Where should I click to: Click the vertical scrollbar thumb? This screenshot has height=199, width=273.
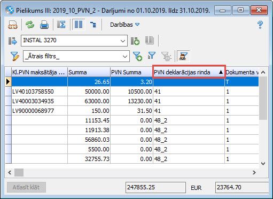click(263, 98)
